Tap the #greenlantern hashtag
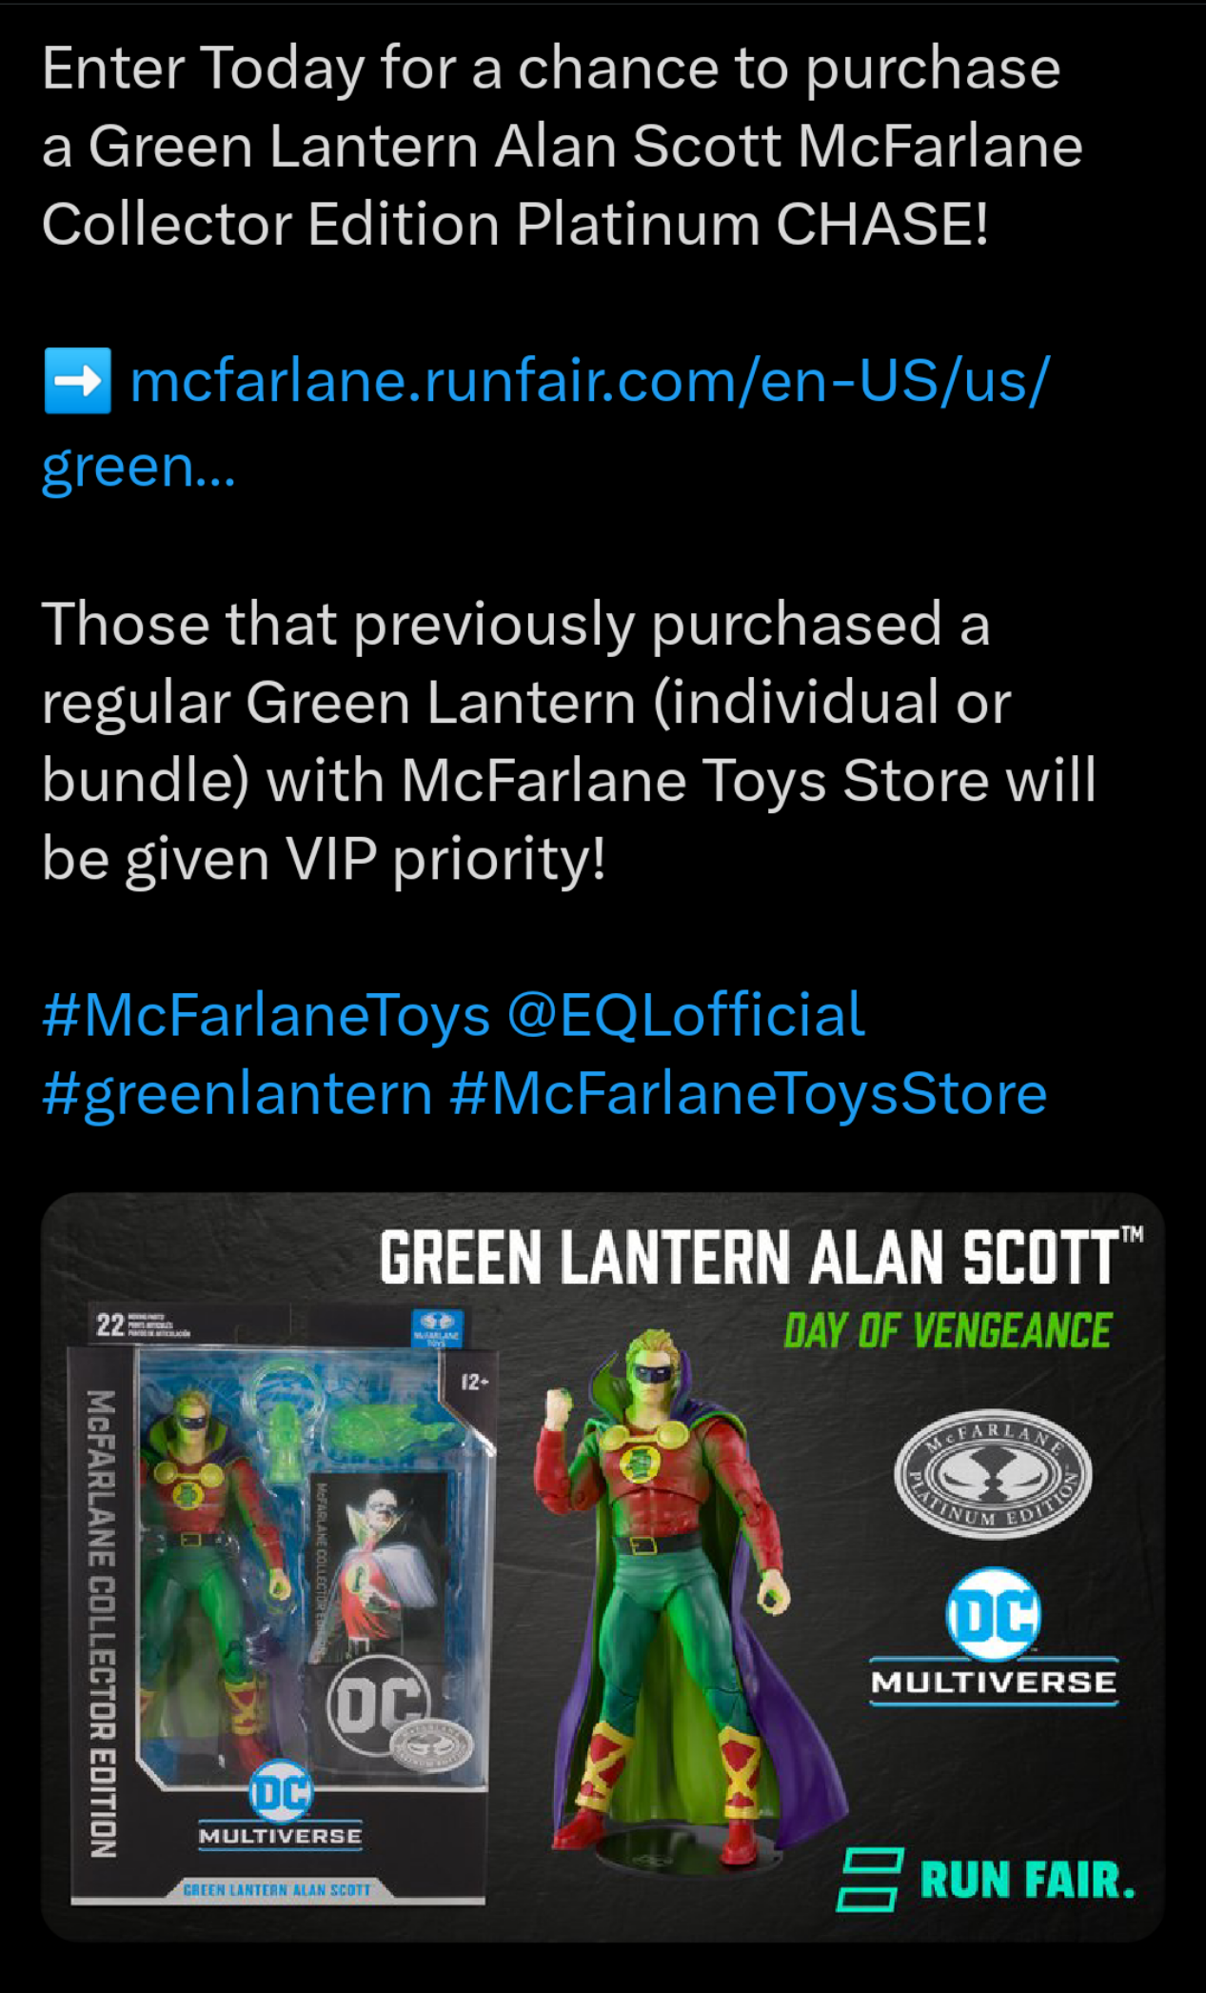The image size is (1206, 1993). [238, 1094]
